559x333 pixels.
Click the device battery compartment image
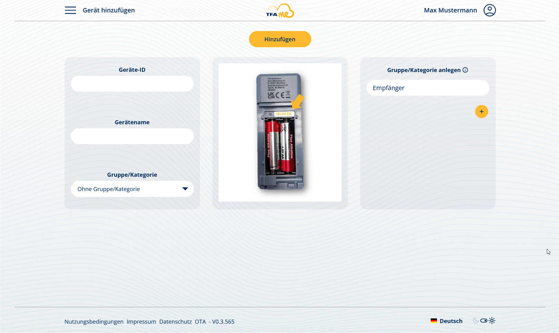pos(280,132)
